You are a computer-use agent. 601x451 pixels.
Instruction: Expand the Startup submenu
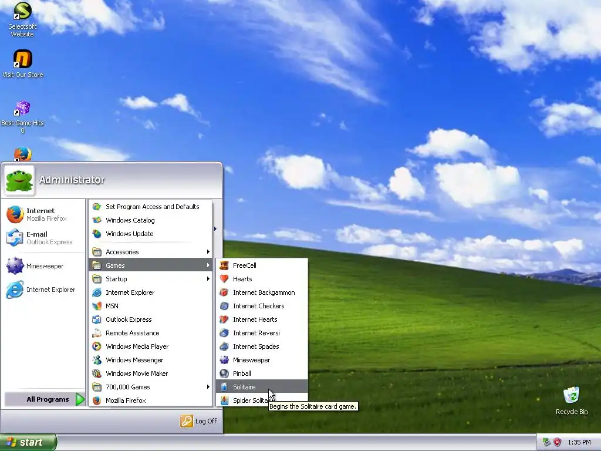pyautogui.click(x=151, y=279)
